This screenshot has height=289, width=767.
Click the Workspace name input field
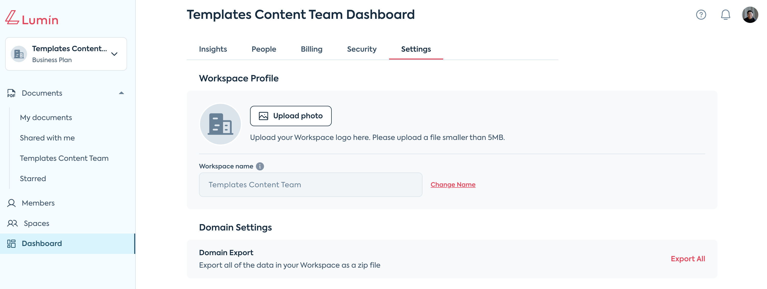(x=311, y=185)
